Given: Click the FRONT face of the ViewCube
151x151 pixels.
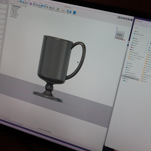Looking at the screenshot, I should click(119, 35).
